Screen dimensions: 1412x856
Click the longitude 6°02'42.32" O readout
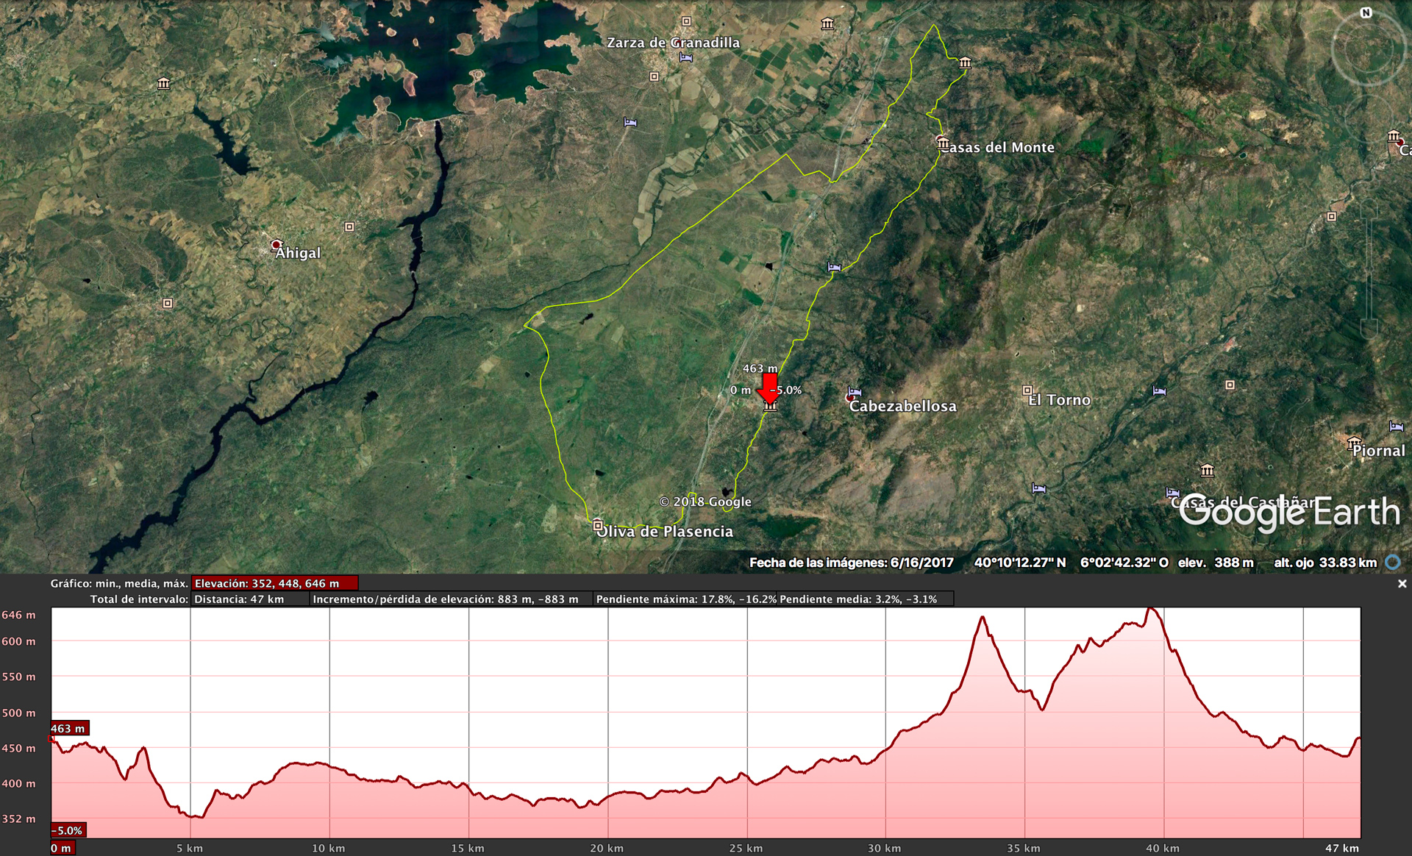(x=1124, y=563)
